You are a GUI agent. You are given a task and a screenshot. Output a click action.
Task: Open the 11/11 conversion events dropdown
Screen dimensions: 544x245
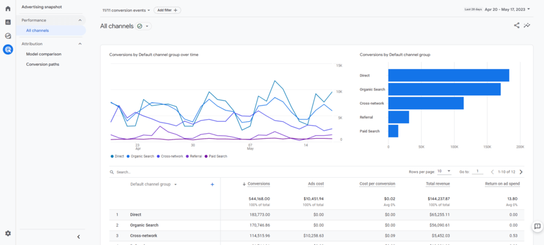click(127, 11)
